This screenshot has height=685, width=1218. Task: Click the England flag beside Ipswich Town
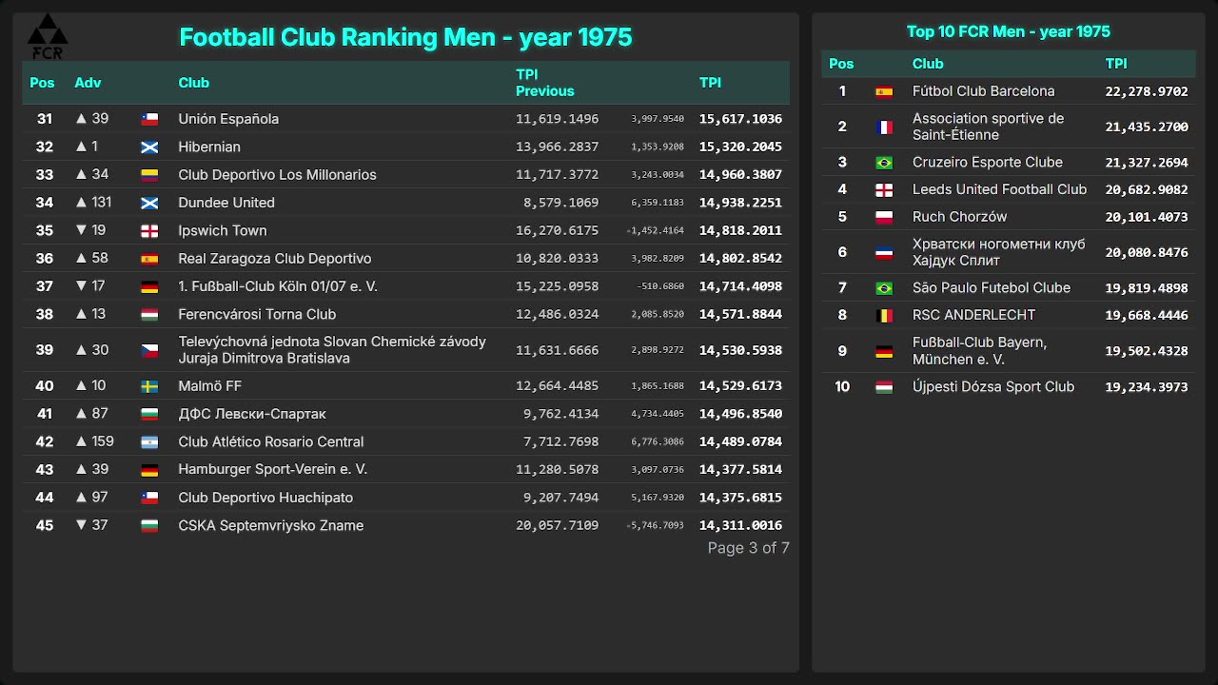point(149,230)
